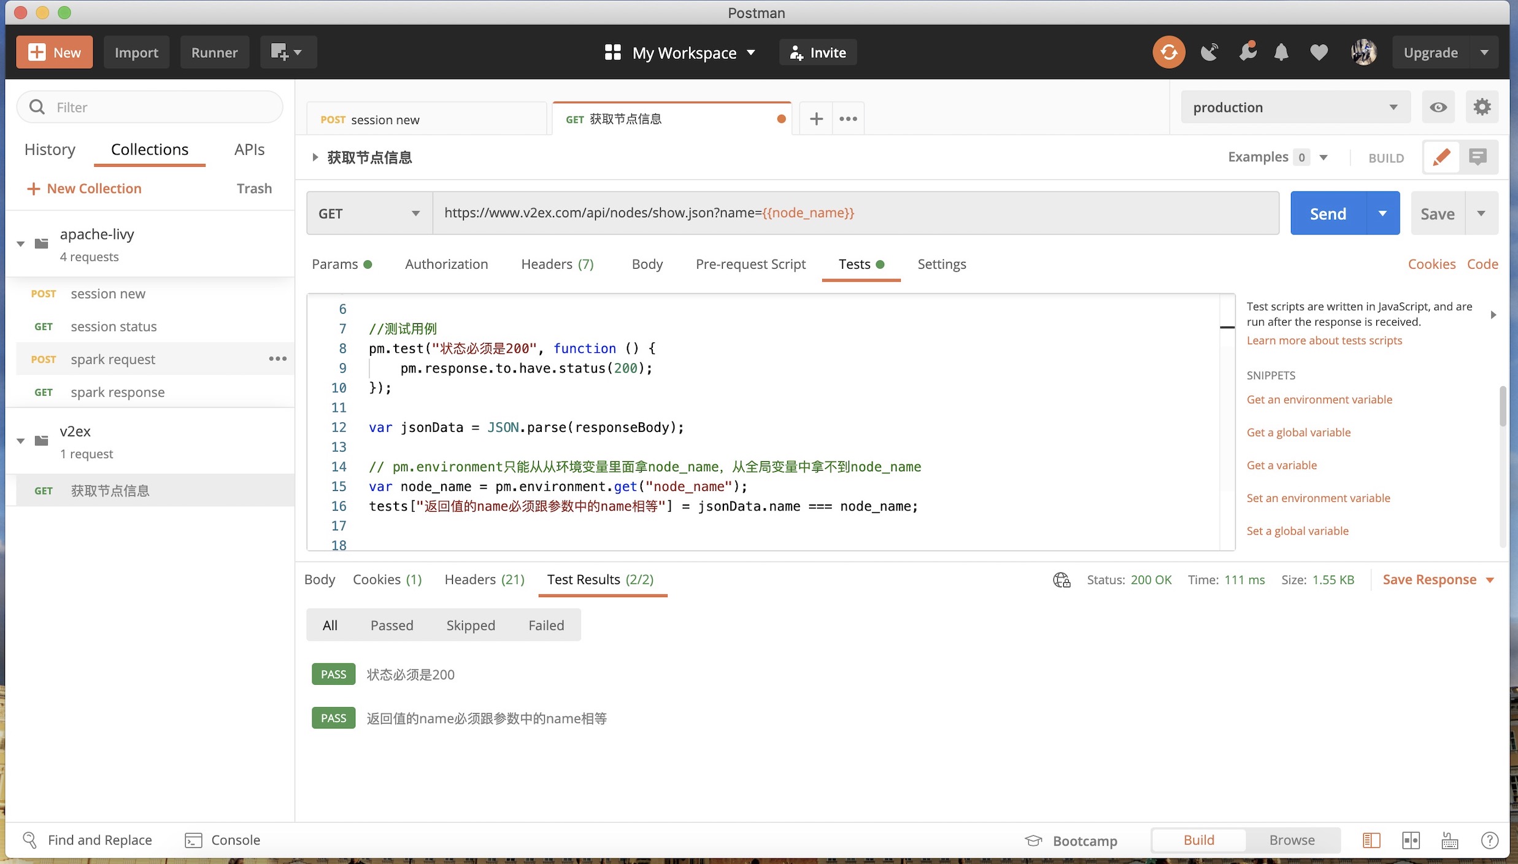Collapse the apache-livy collection
Viewport: 1518px width, 864px height.
[21, 244]
